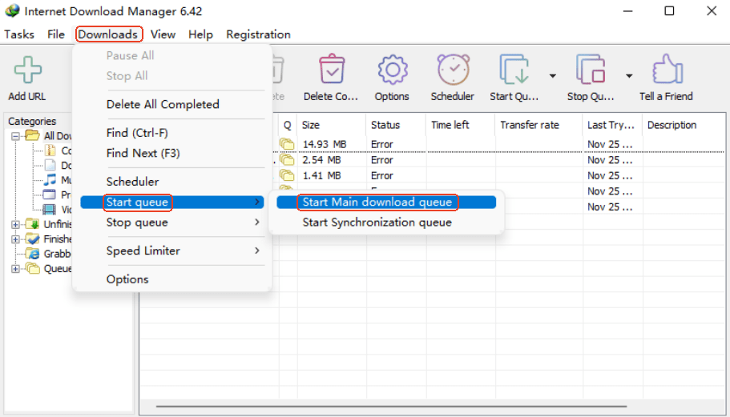The height and width of the screenshot is (417, 730).
Task: Open the View menu
Action: [x=163, y=34]
